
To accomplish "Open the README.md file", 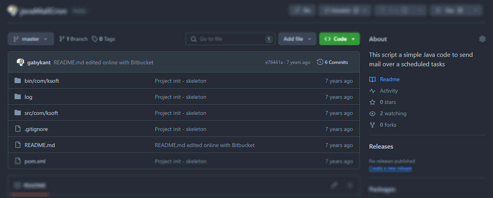I will pyautogui.click(x=40, y=145).
